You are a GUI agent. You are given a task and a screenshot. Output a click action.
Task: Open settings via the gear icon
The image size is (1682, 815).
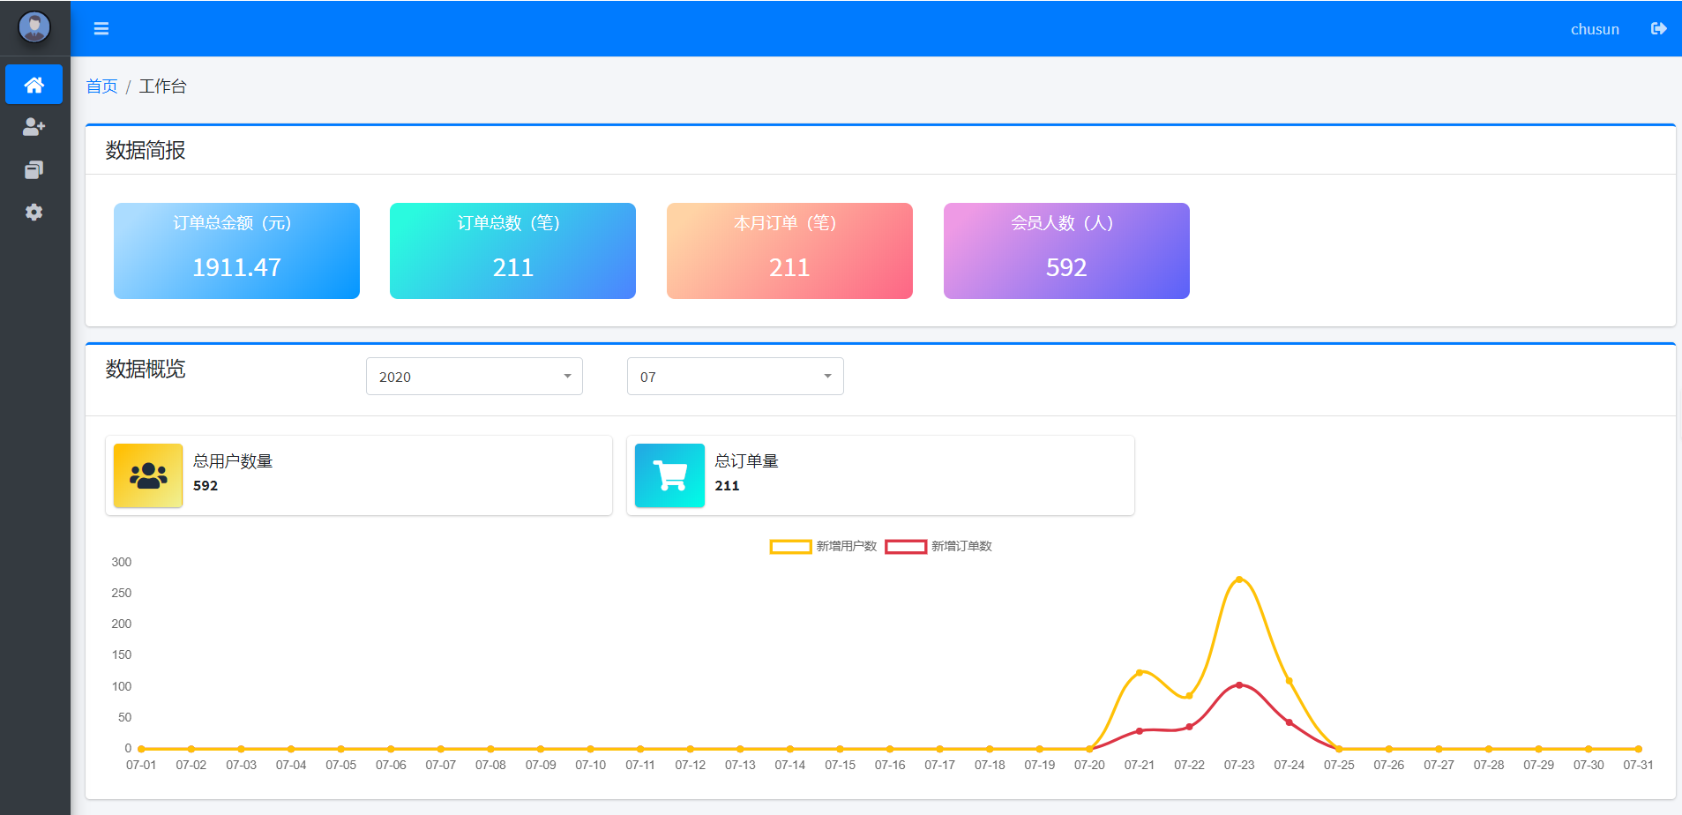[34, 212]
